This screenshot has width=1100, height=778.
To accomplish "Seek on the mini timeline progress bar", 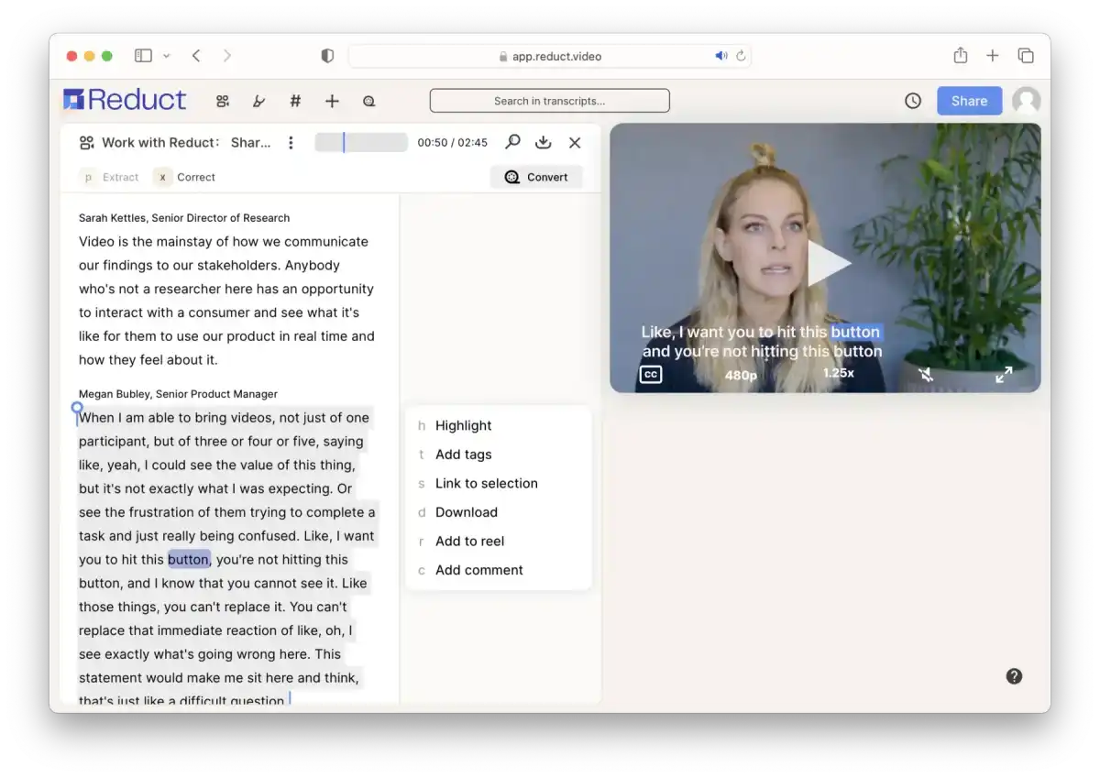I will [x=361, y=142].
